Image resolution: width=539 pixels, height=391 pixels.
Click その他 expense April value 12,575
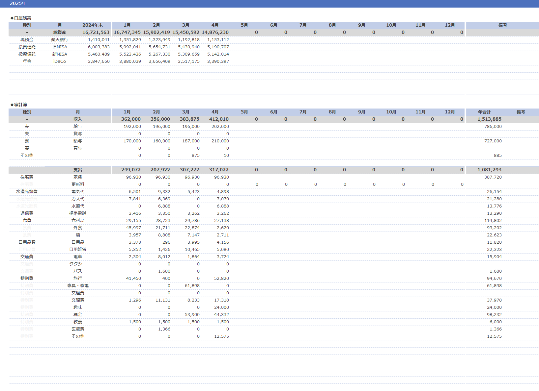[x=221, y=336]
